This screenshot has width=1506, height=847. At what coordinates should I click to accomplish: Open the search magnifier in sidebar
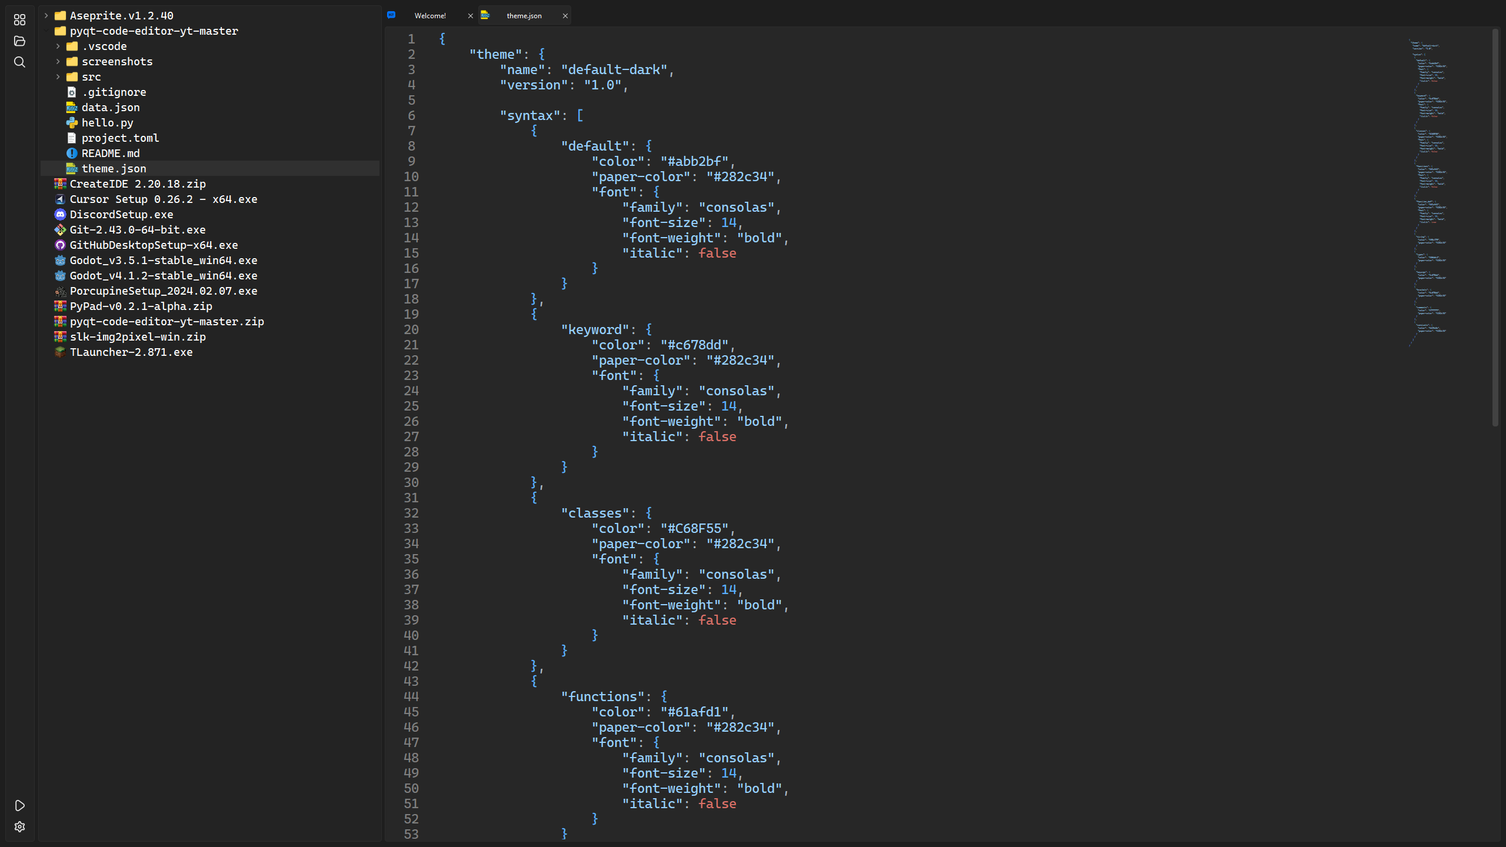[19, 62]
